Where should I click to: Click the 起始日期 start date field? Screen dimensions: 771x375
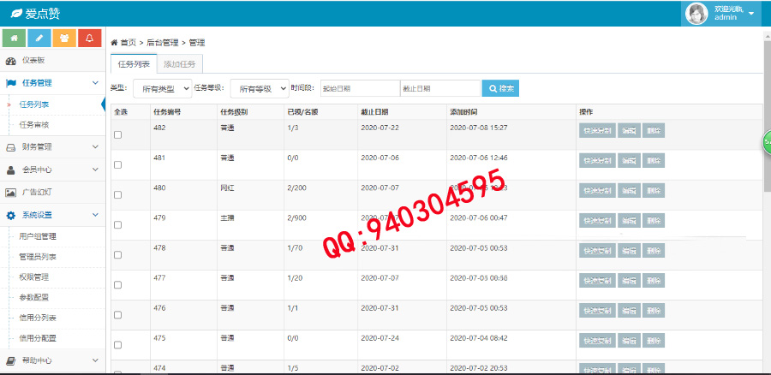pyautogui.click(x=360, y=88)
